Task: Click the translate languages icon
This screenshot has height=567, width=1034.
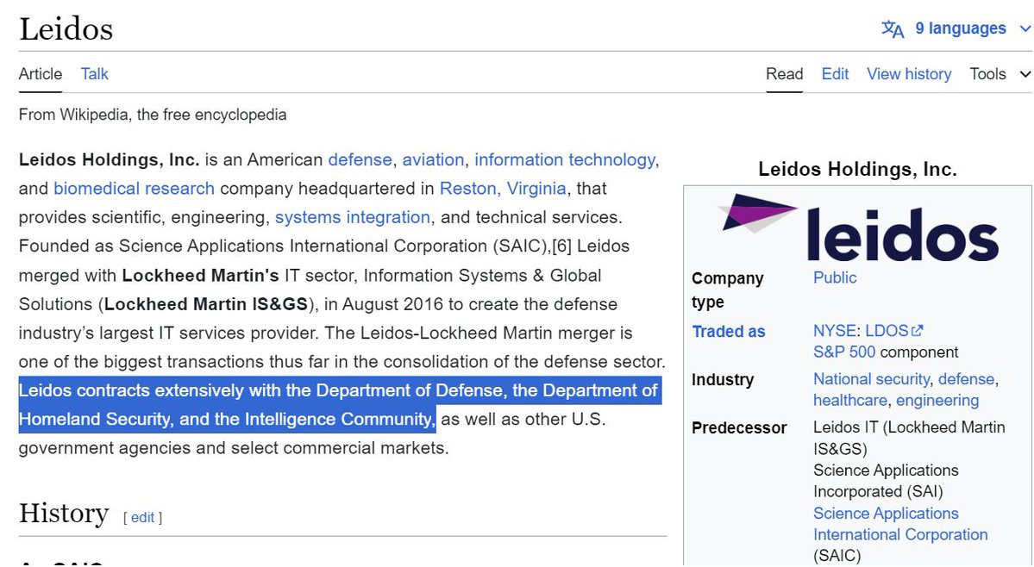Action: coord(893,29)
